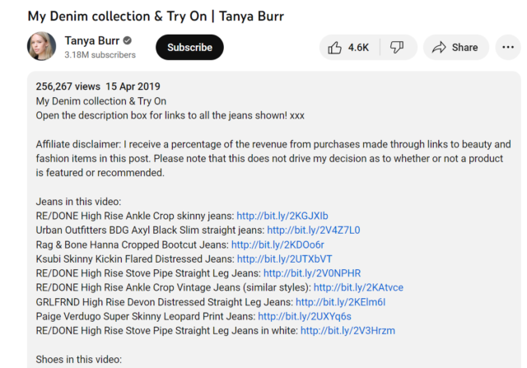The height and width of the screenshot is (368, 527).
Task: Click the 3.18M subscribers count
Action: pos(100,55)
